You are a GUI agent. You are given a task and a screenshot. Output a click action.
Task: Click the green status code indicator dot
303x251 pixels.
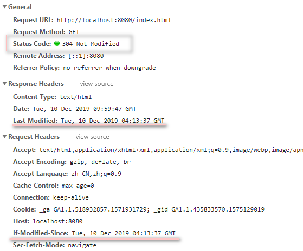point(57,43)
